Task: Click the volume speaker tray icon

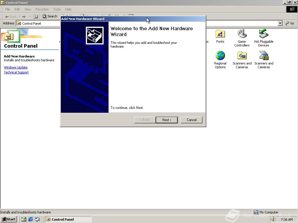Action: pos(273,219)
